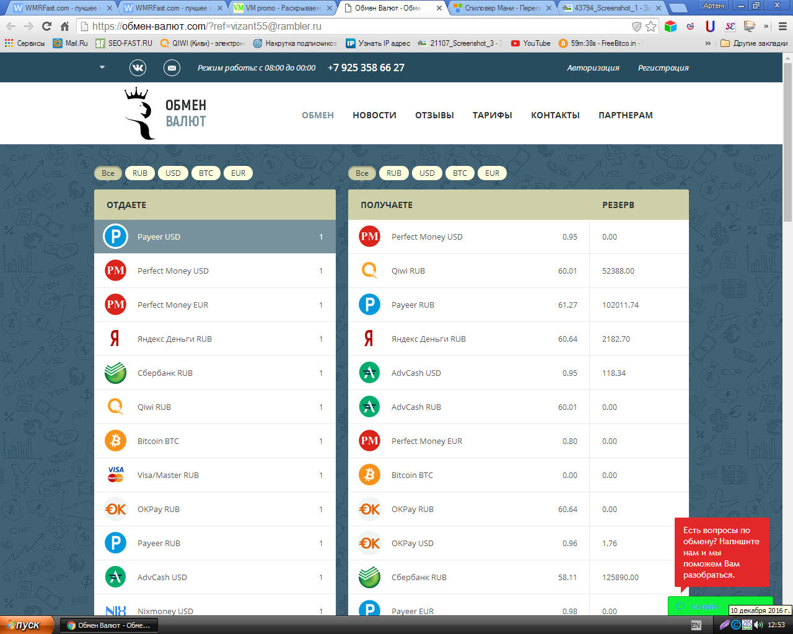Click Qiwi RUB icon in Отдаете list
The width and height of the screenshot is (793, 634).
click(115, 407)
